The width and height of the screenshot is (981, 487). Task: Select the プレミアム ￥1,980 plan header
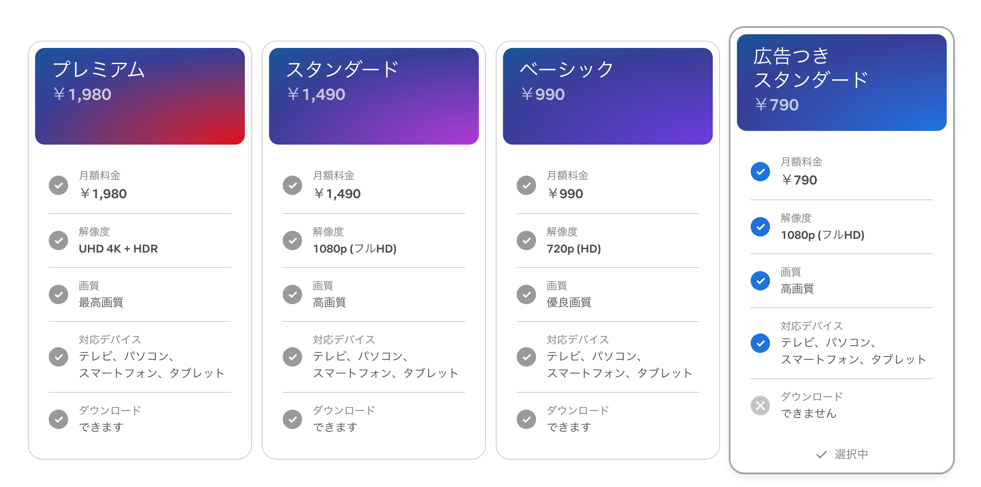pyautogui.click(x=140, y=96)
